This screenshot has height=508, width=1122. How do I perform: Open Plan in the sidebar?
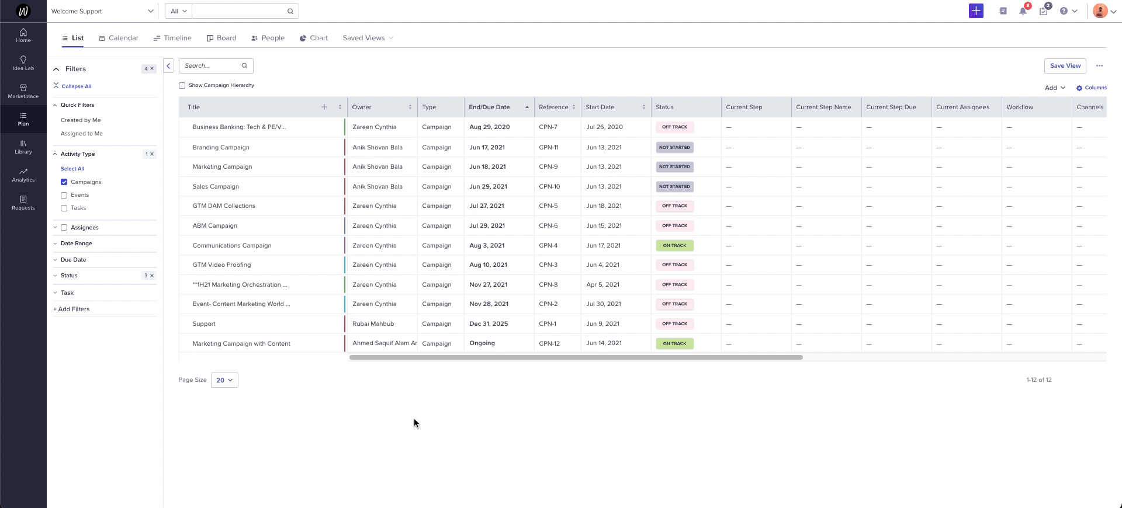(x=23, y=119)
